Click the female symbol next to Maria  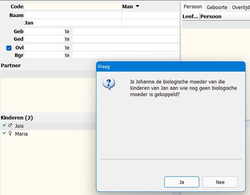click(x=10, y=134)
